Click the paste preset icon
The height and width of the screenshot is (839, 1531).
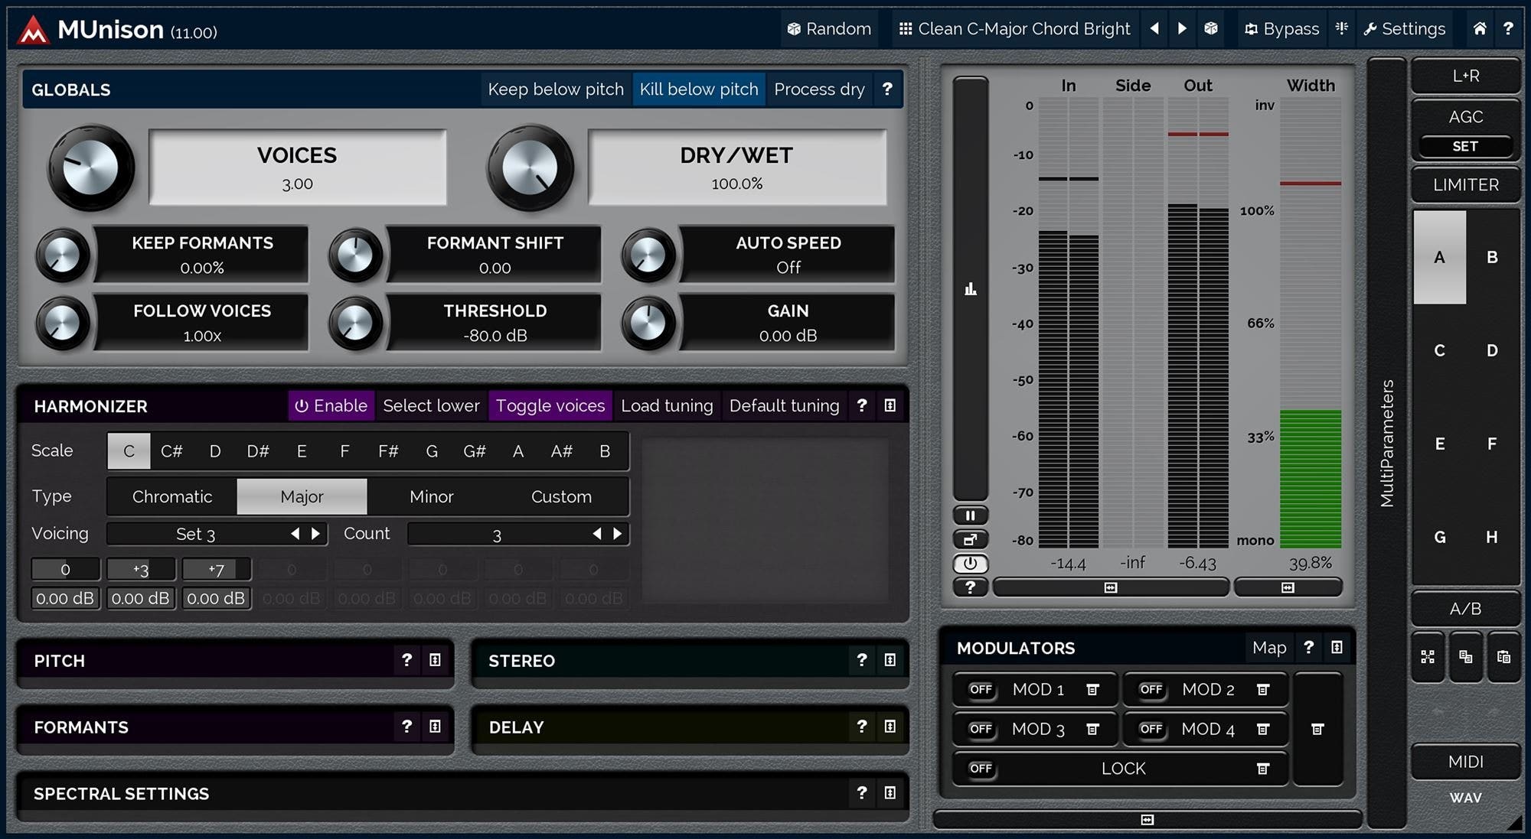[1503, 657]
